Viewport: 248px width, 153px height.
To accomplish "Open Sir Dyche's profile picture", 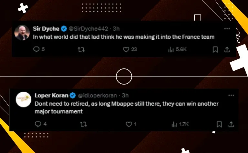I will [x=22, y=33].
